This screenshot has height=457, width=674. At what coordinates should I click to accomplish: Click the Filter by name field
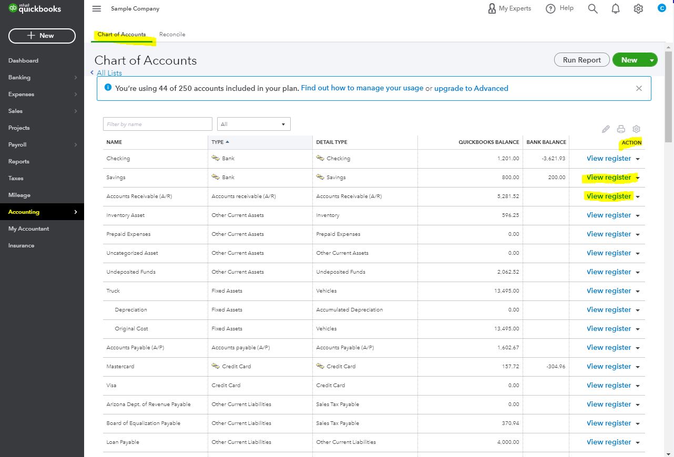point(158,124)
